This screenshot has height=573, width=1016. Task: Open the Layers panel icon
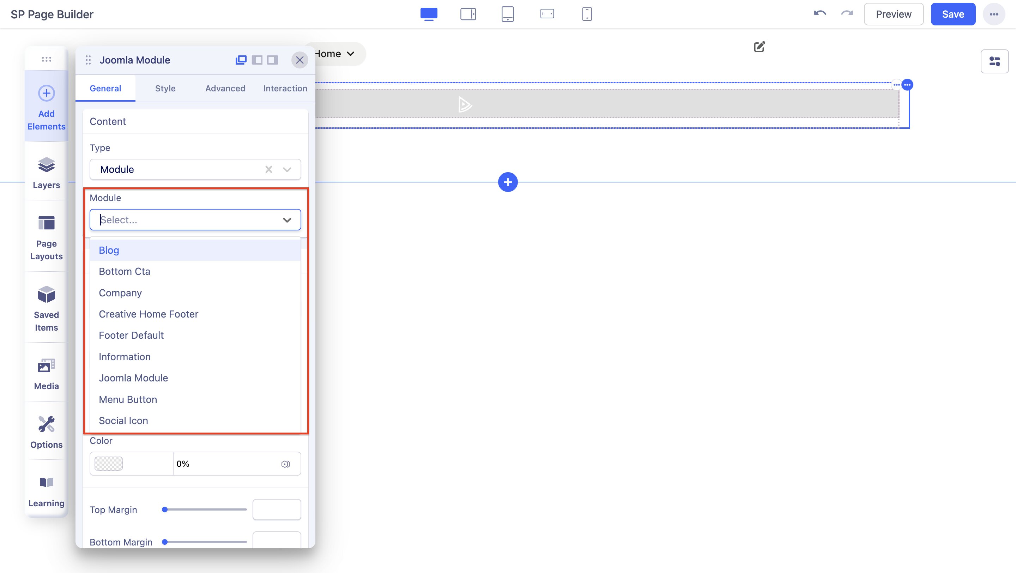[x=46, y=165]
